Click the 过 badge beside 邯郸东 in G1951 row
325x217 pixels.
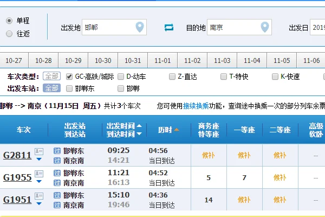[x=57, y=195]
